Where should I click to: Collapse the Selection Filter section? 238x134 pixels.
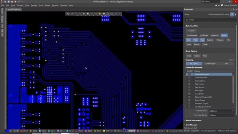[185, 26]
